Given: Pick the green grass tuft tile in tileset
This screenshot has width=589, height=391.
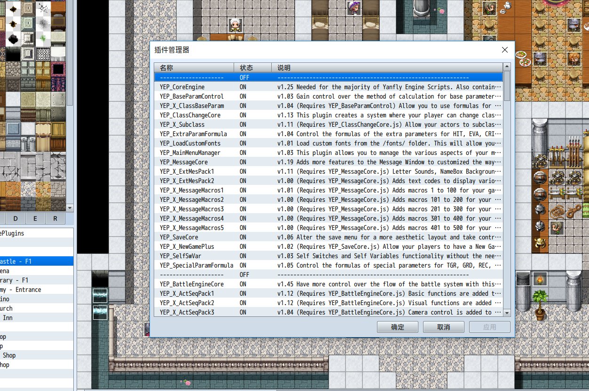Looking at the screenshot, I should [43, 38].
